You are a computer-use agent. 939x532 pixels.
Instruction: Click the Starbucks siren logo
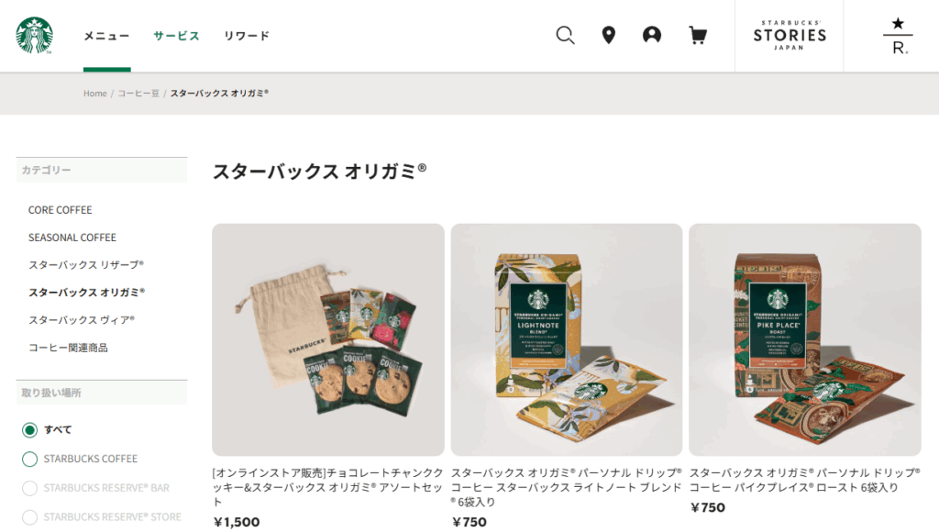pos(34,36)
